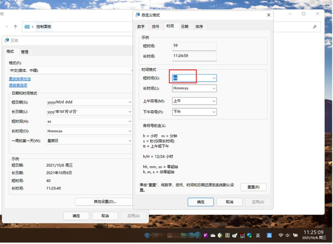Screen dimensions: 333x244
Task: Open the 长时间(L) dropdown
Action: coord(214,88)
